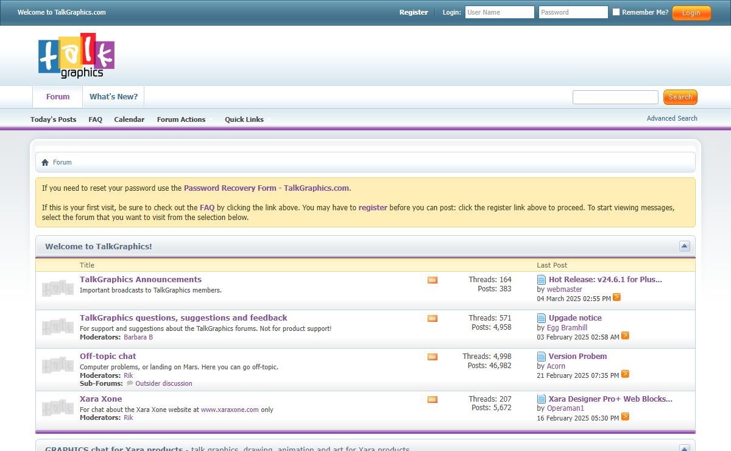Click the home icon in breadcrumb

45,163
